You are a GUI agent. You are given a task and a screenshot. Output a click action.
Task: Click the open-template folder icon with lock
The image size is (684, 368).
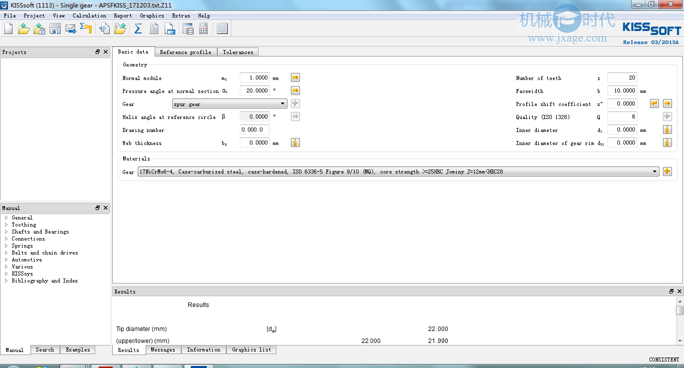(x=40, y=28)
